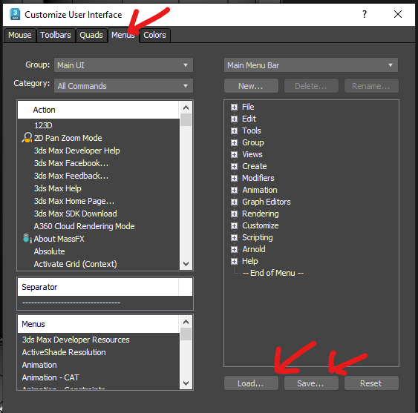The height and width of the screenshot is (413, 418).
Task: Expand the Views menu tree node
Action: pyautogui.click(x=234, y=154)
